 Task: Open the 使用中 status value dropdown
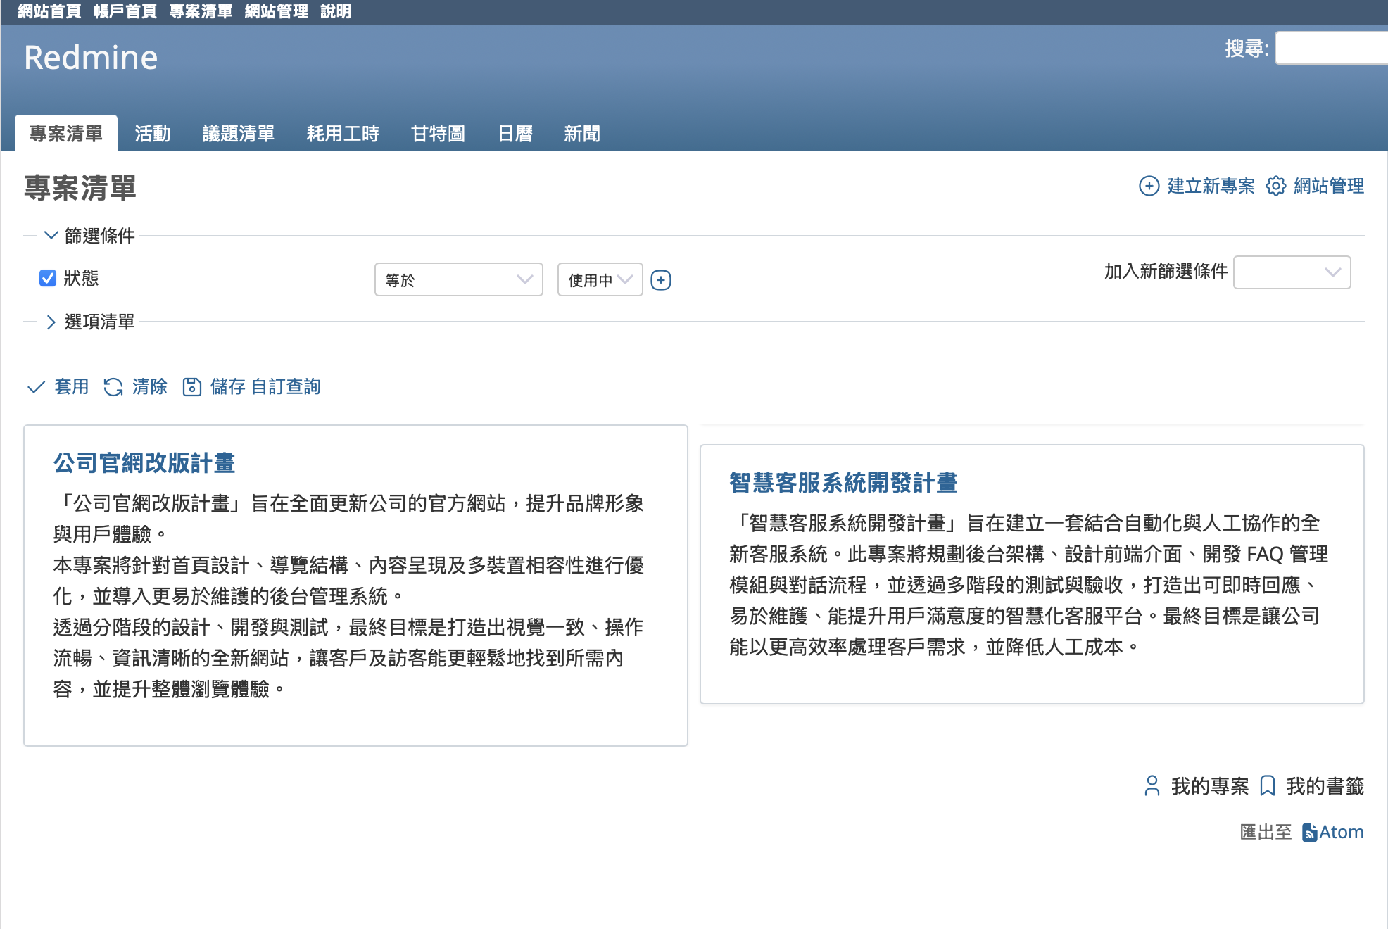pyautogui.click(x=600, y=279)
